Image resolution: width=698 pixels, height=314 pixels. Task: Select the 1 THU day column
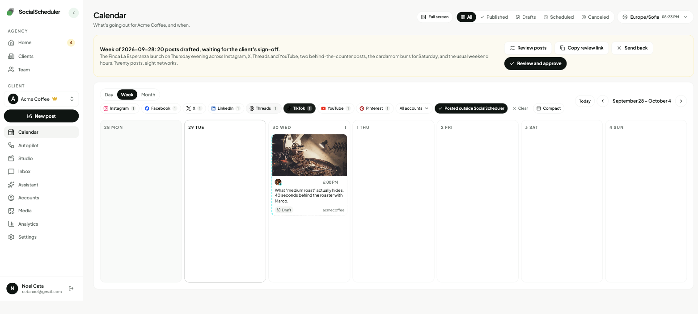393,201
